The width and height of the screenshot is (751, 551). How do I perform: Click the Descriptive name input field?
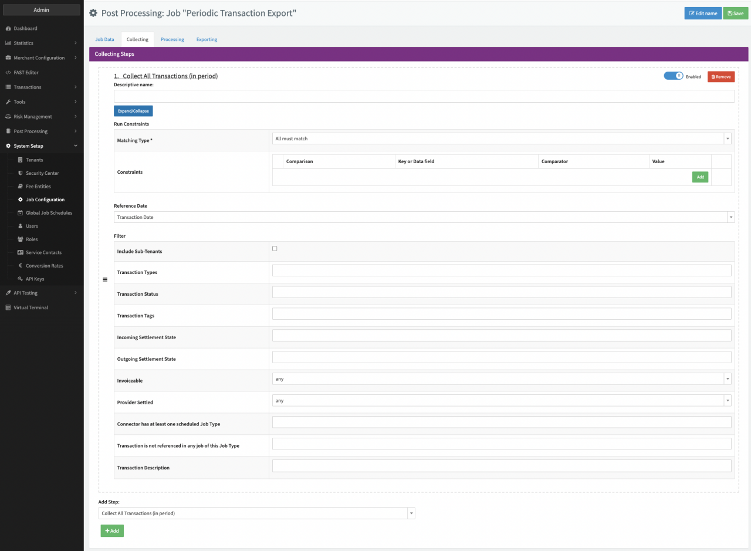coord(424,96)
